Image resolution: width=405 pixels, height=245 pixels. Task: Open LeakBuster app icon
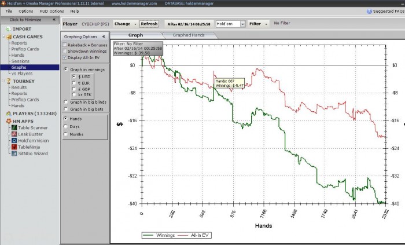click(14, 134)
